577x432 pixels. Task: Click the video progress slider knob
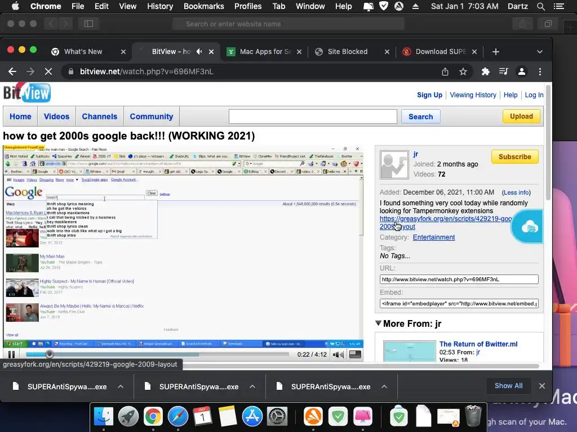click(50, 354)
